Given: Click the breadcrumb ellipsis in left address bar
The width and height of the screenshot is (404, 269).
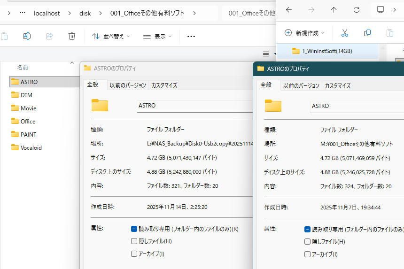Looking at the screenshot, I should (x=23, y=13).
